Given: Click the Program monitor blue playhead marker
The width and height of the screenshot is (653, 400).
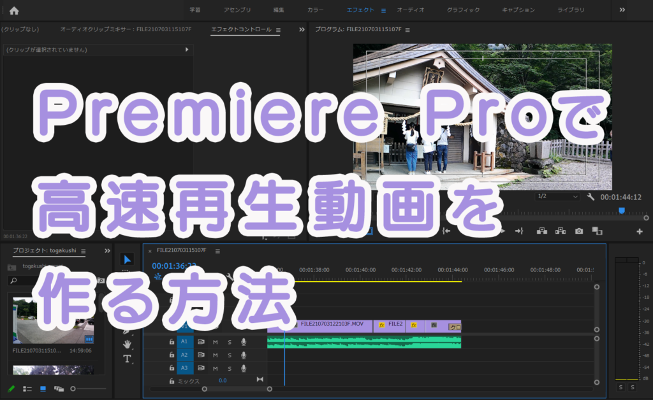Looking at the screenshot, I should [621, 211].
